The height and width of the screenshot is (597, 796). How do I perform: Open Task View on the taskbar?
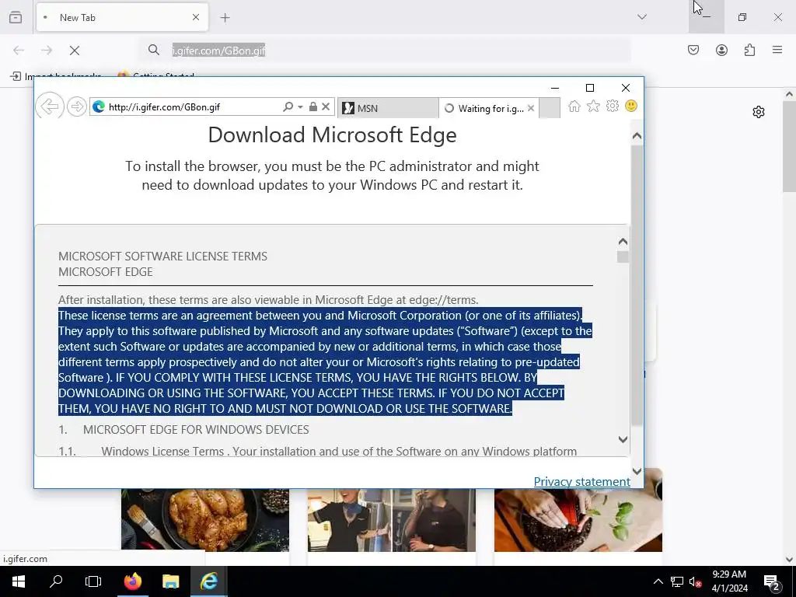click(93, 581)
